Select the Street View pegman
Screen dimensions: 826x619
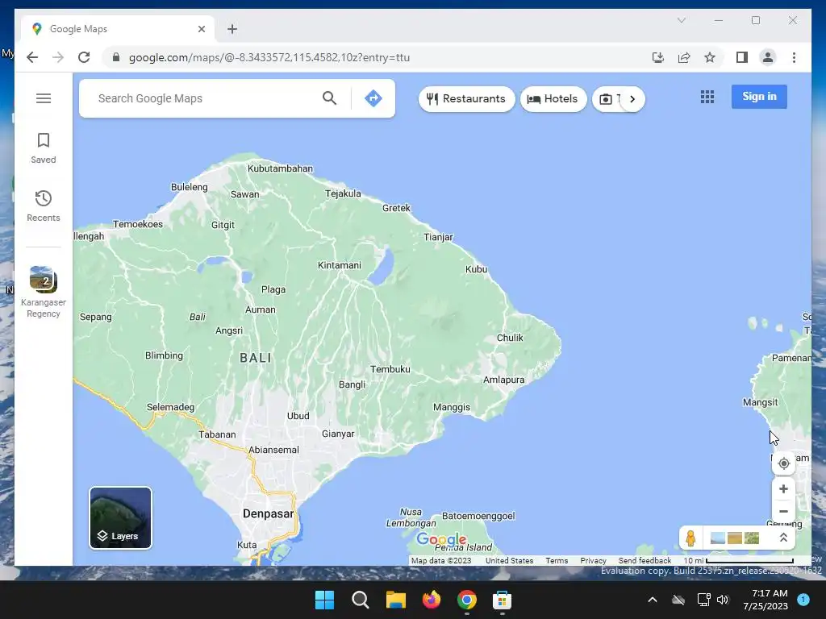(690, 538)
